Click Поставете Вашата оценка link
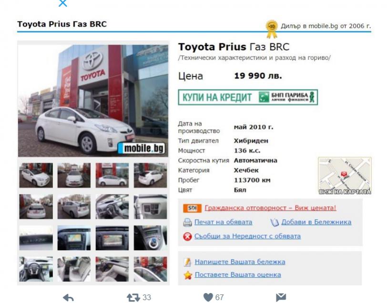387x303 pixels. 238,274
